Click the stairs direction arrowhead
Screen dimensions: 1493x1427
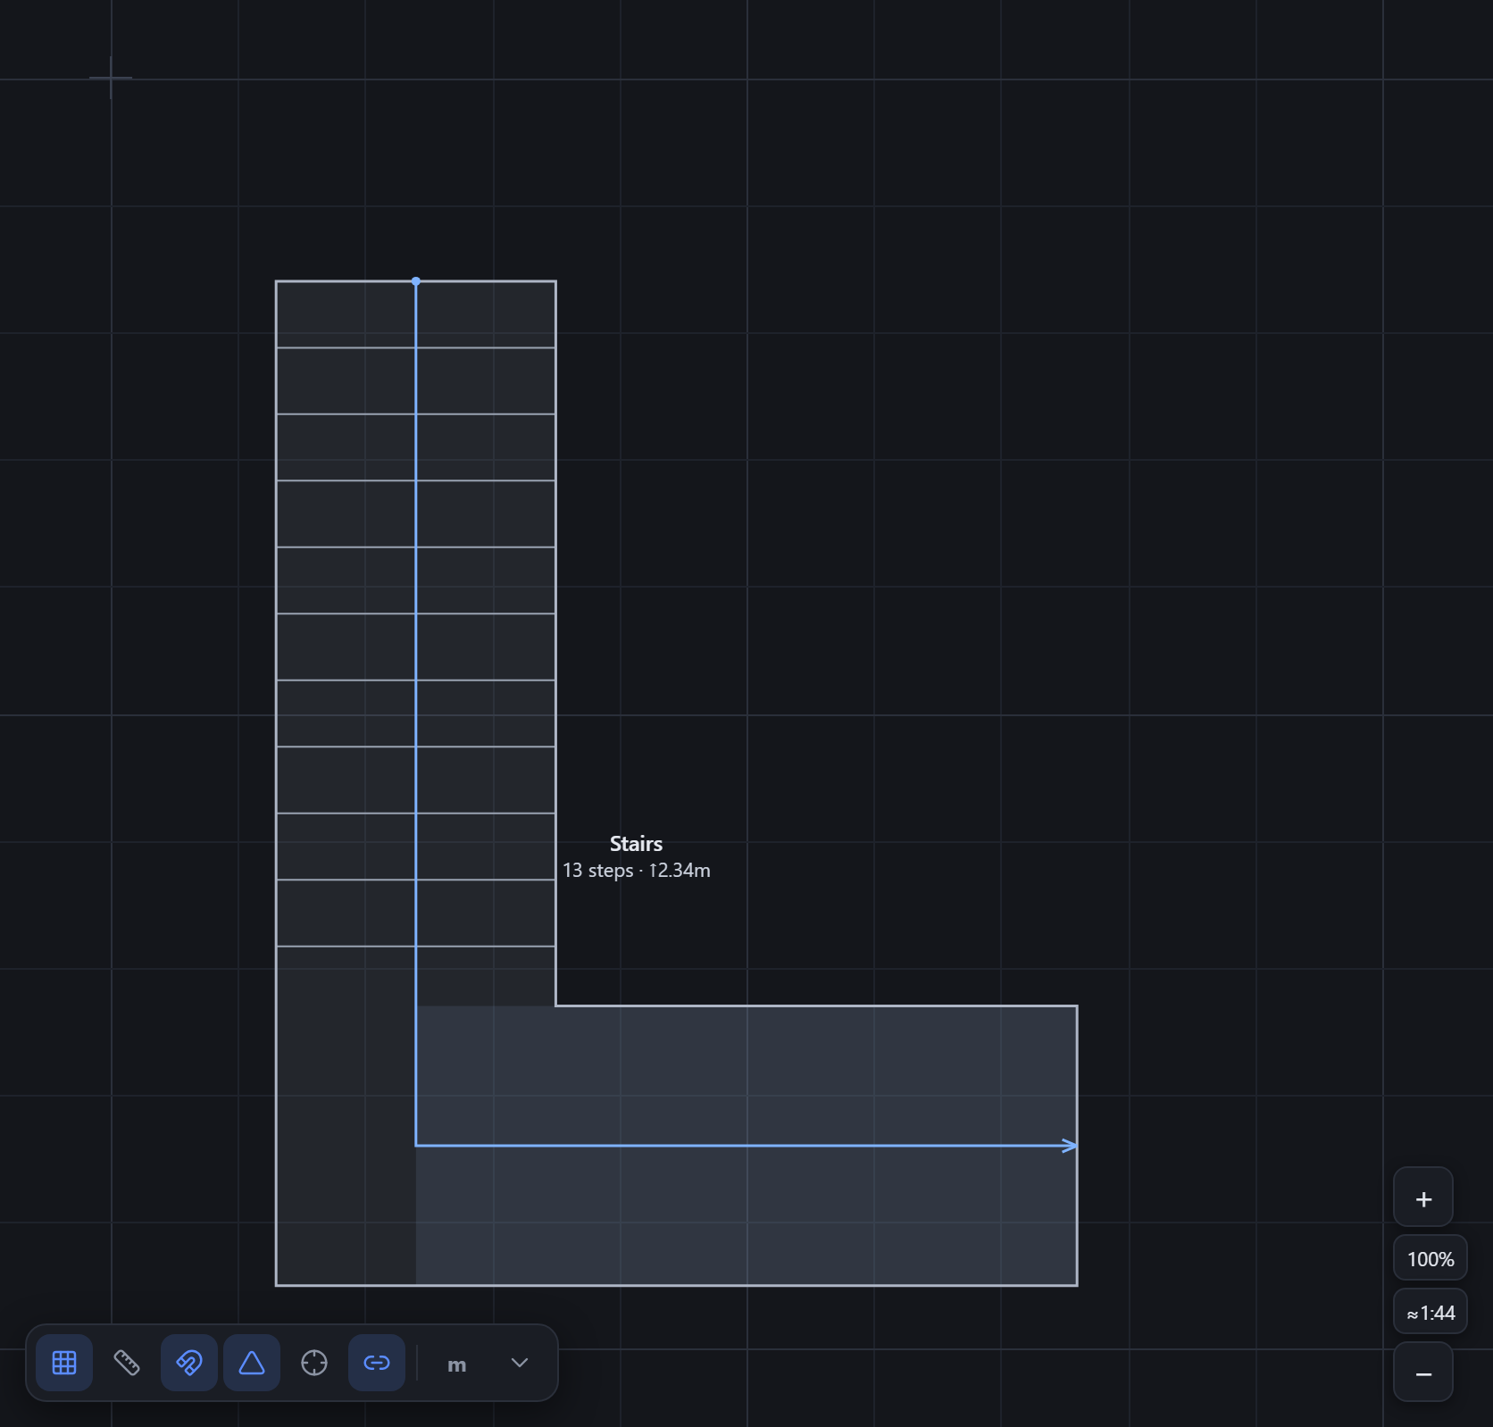[1069, 1146]
